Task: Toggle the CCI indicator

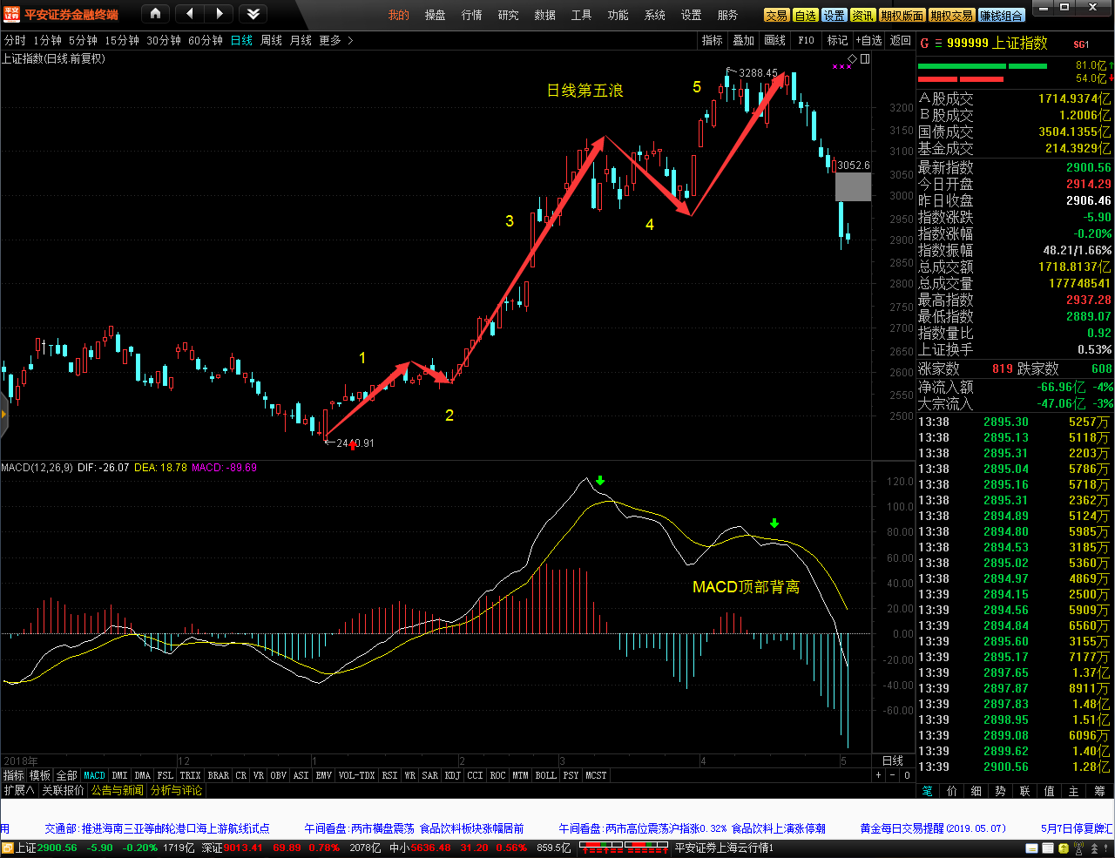Action: point(475,775)
